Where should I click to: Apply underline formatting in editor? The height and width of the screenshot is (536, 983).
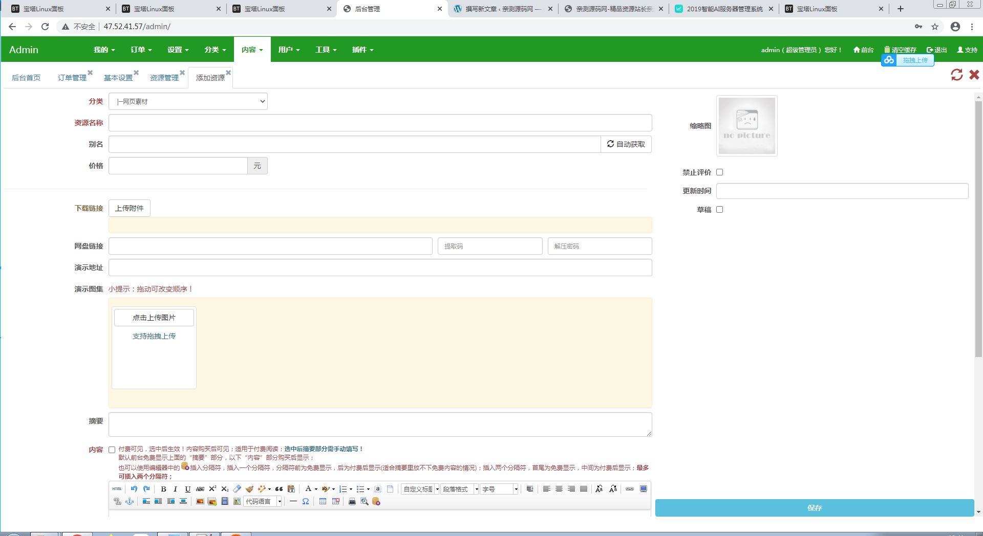pos(187,489)
